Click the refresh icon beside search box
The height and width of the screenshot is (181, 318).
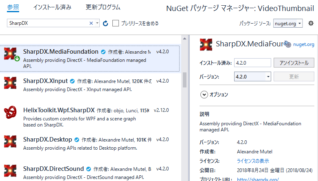coord(105,23)
